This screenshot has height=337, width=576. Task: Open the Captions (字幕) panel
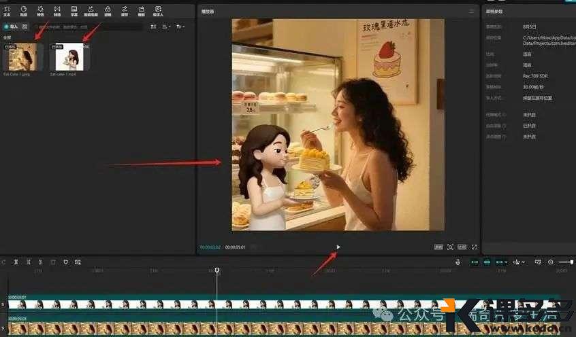pyautogui.click(x=74, y=10)
